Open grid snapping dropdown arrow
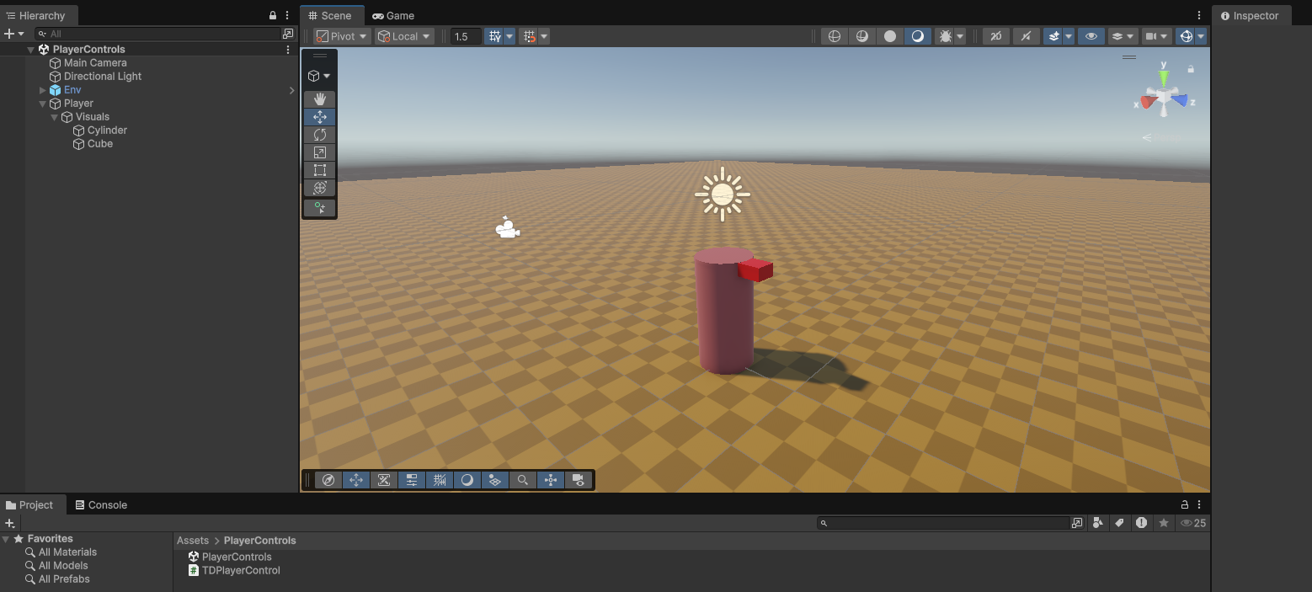The image size is (1312, 592). [x=544, y=36]
